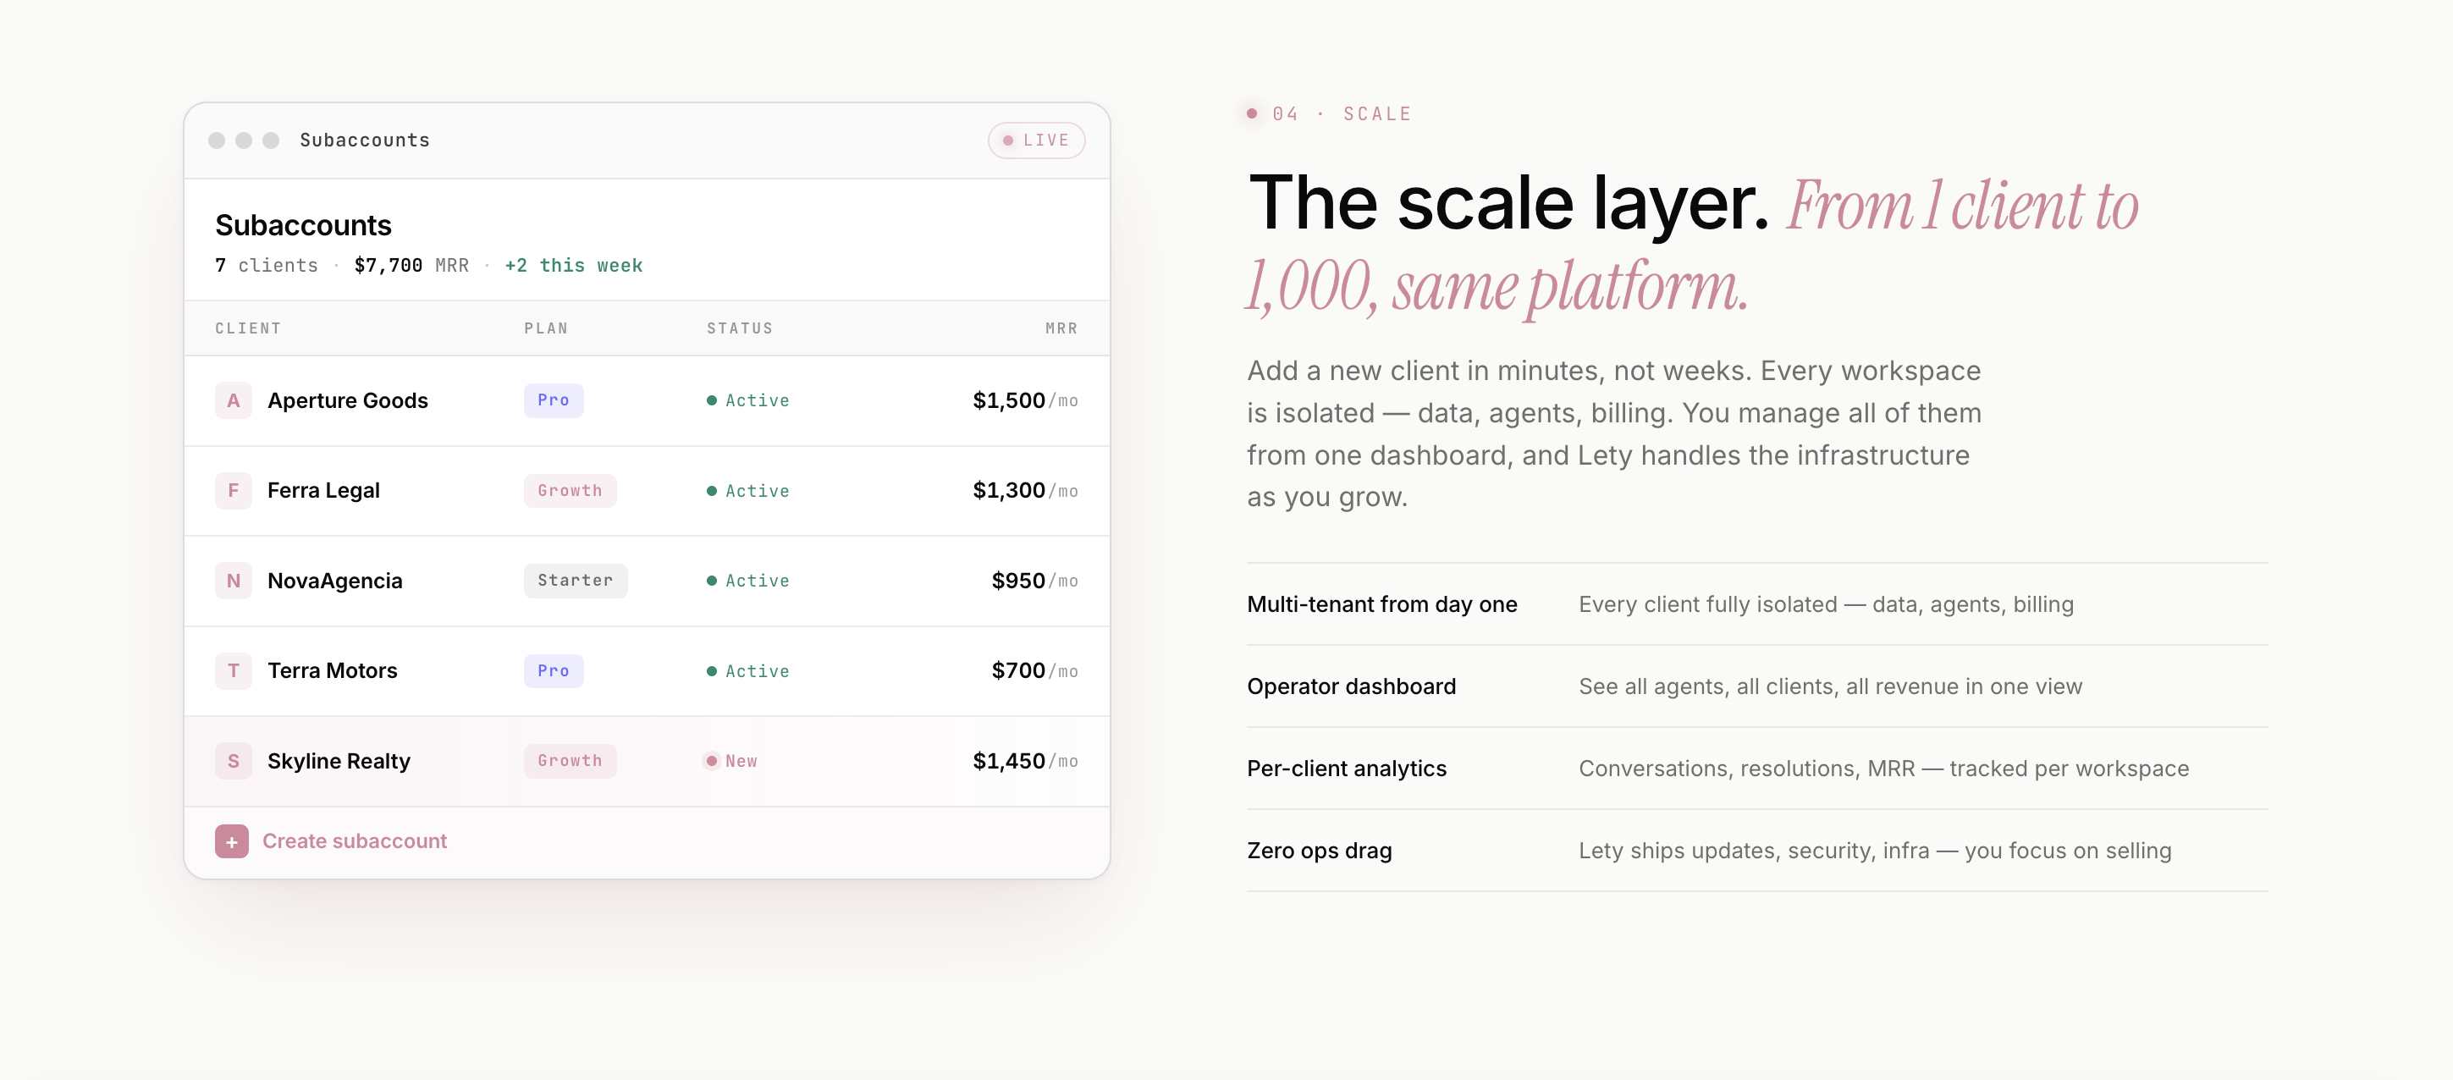Click the $1,500/mo MRR value
The width and height of the screenshot is (2453, 1080).
pos(1024,400)
